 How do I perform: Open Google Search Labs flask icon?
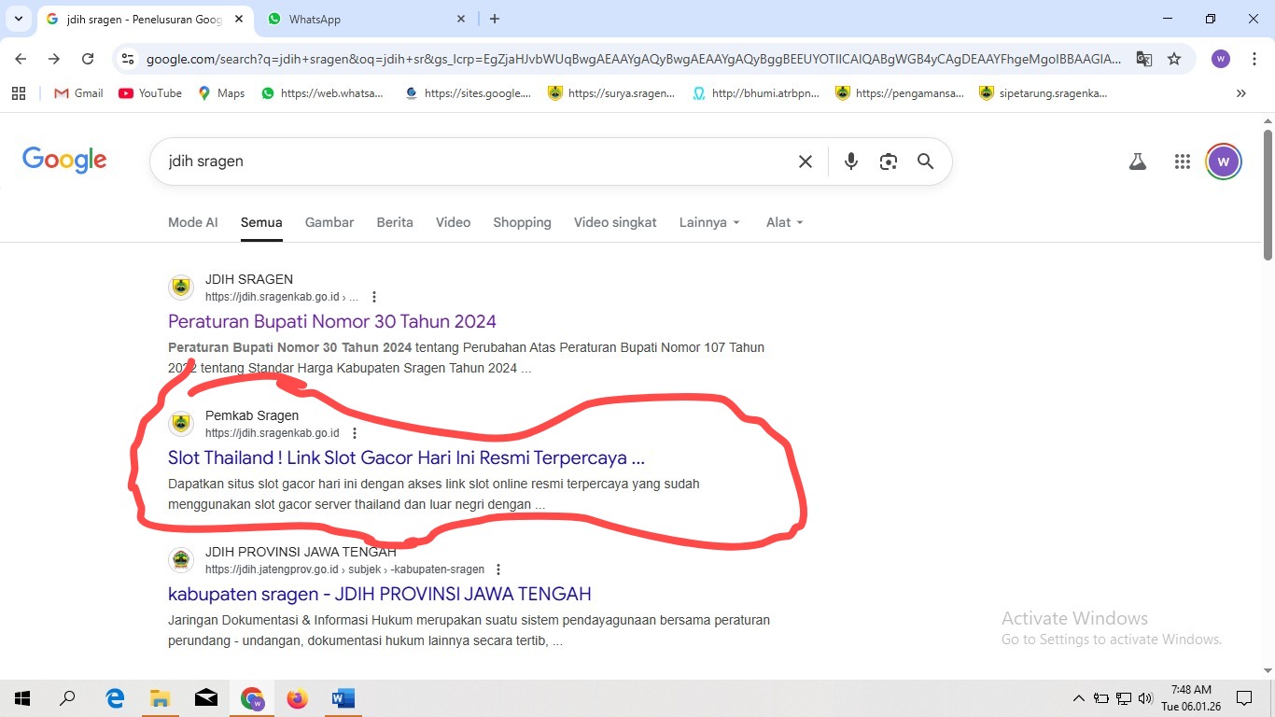coord(1137,161)
